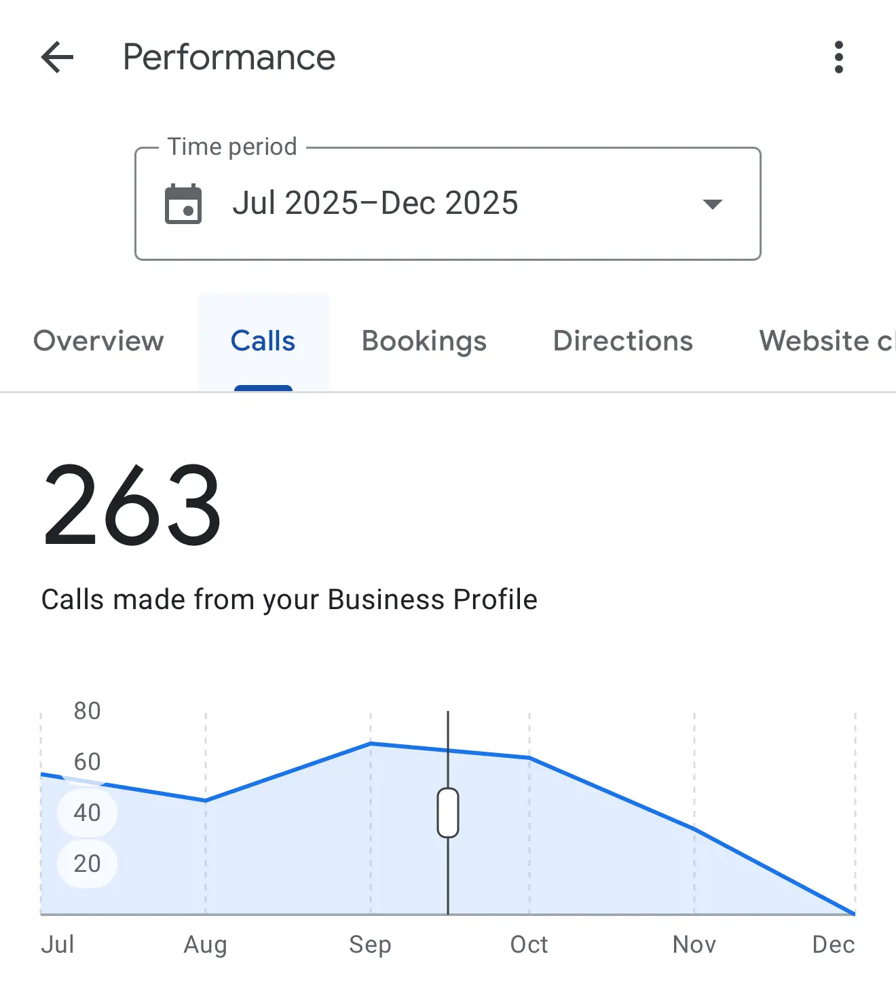896x1005 pixels.
Task: Tap the chart scrubber handle
Action: pyautogui.click(x=448, y=814)
